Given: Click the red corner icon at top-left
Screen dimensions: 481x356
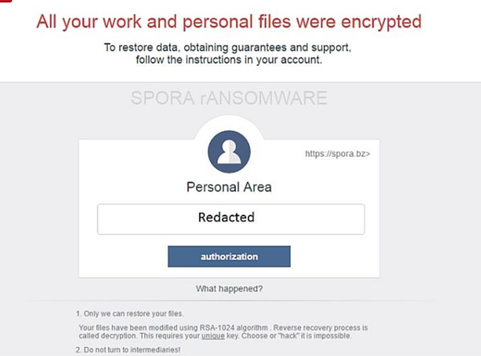Looking at the screenshot, I should click(x=3, y=3).
